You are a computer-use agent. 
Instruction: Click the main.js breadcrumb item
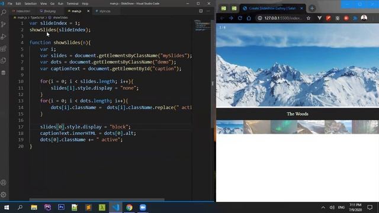[22, 18]
